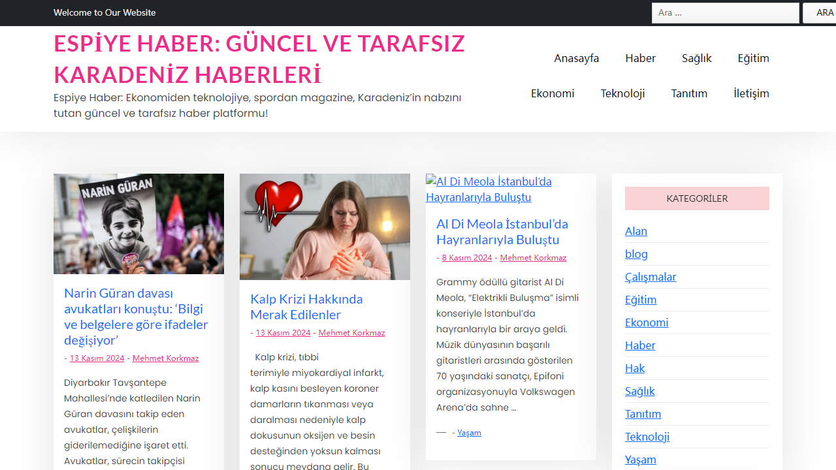Click the Yaşam tag under the Al Di Meola post

click(x=469, y=432)
